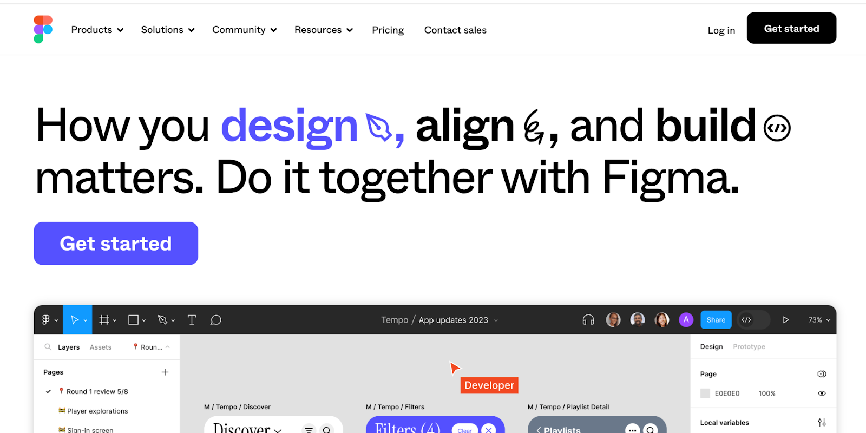Switch to the Assets tab
This screenshot has height=433, width=866.
[101, 347]
